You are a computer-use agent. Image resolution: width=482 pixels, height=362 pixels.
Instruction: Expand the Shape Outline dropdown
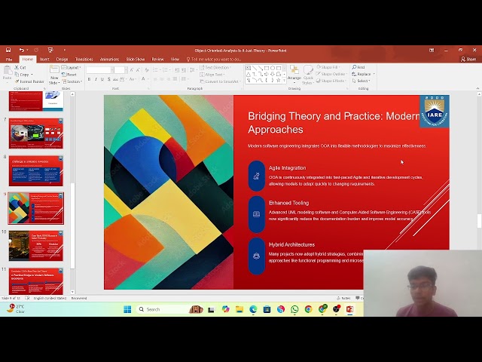(x=331, y=74)
